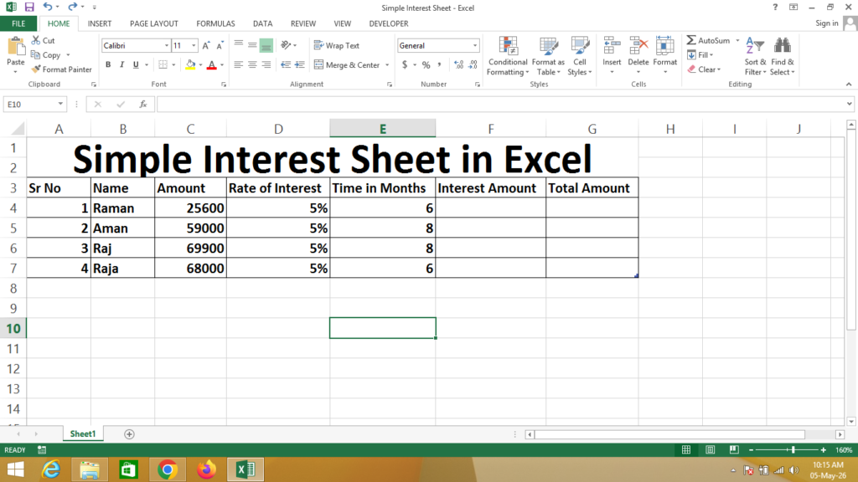This screenshot has width=858, height=482.
Task: Expand the Merge & Center dropdown arrow
Action: click(387, 65)
